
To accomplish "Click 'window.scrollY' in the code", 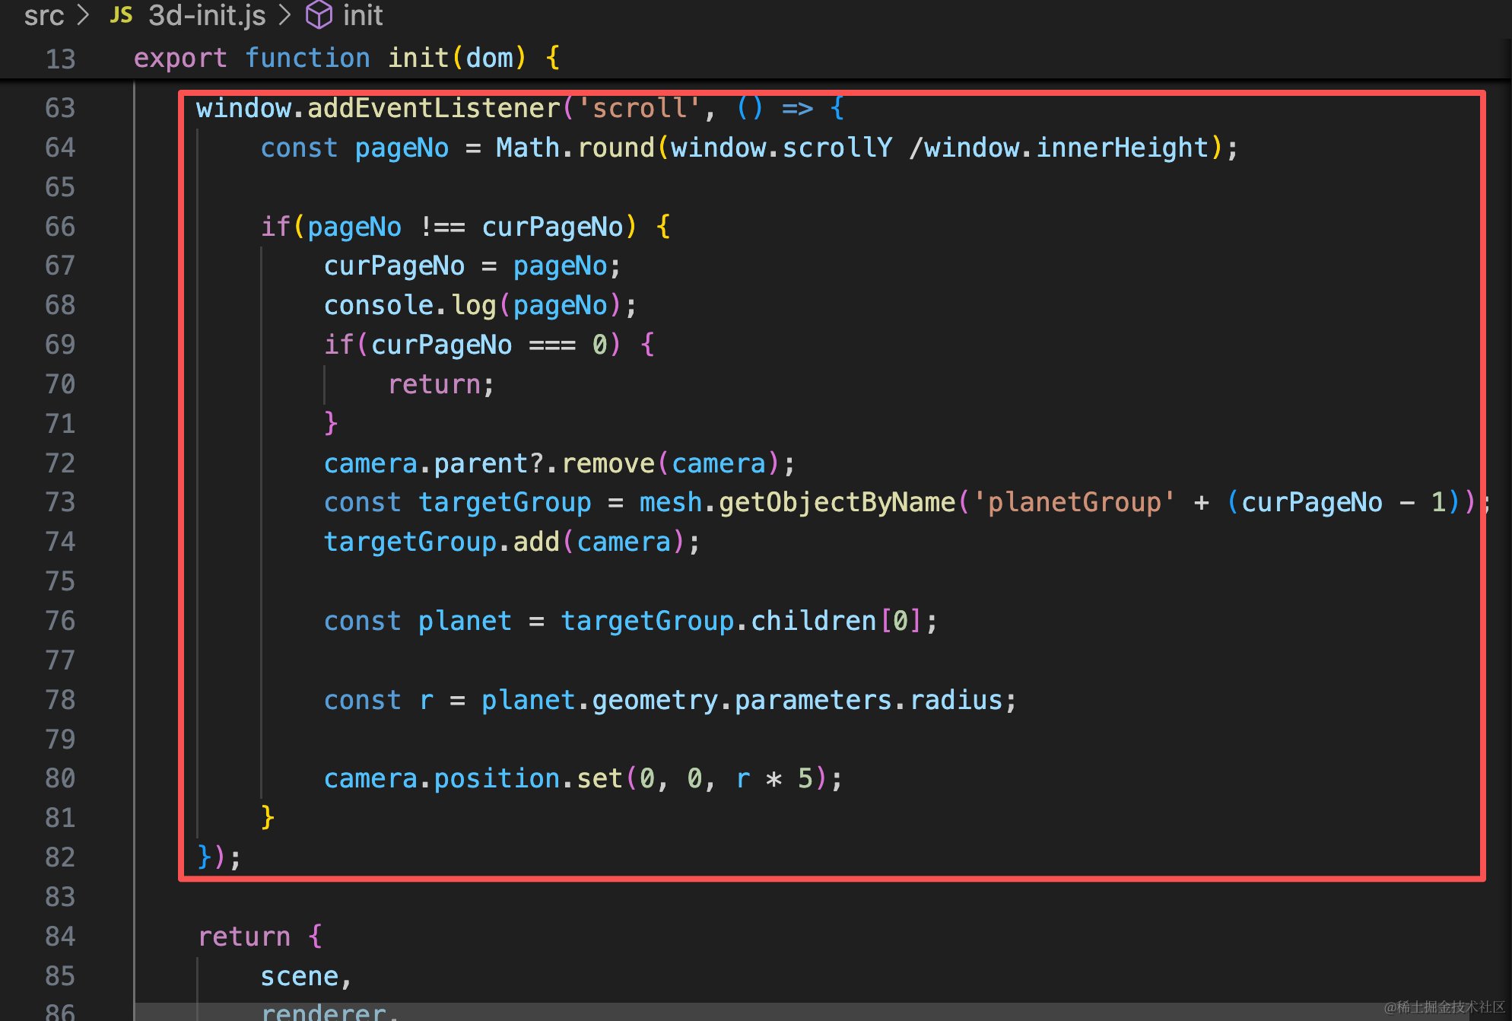I will pyautogui.click(x=781, y=148).
